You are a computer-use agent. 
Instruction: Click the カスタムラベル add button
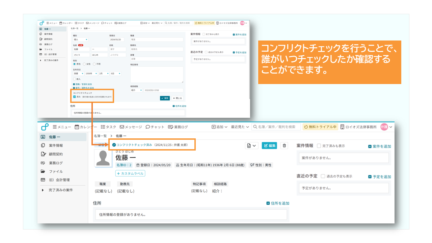pos(130,173)
